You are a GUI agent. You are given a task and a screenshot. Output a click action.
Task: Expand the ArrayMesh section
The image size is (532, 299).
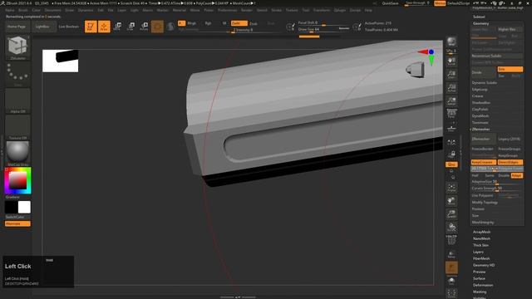pyautogui.click(x=482, y=232)
